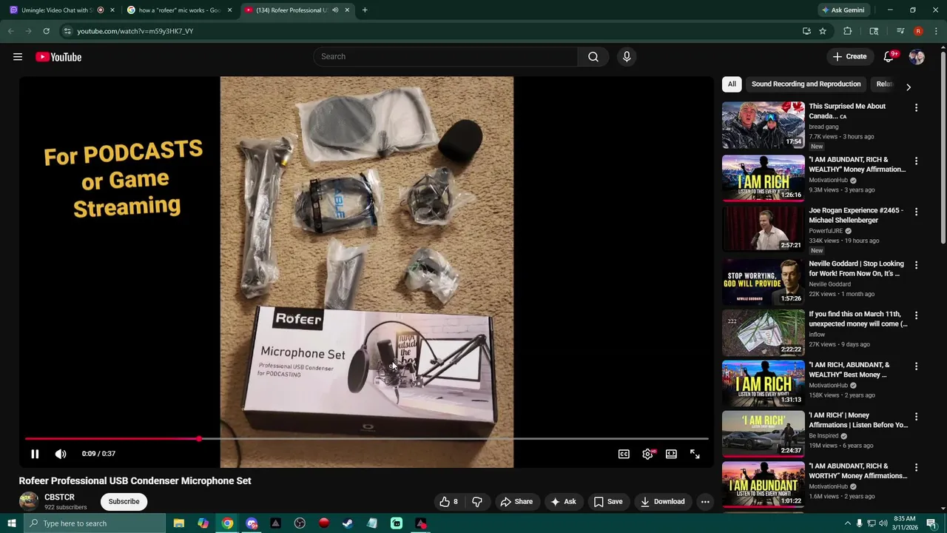Viewport: 947px width, 533px height.
Task: Open options for Neville Goddard Stop Looking video
Action: click(916, 265)
